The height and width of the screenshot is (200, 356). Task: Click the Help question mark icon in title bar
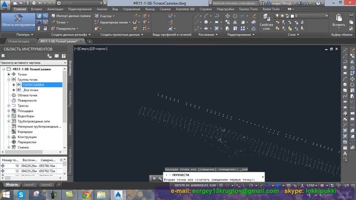point(318,3)
